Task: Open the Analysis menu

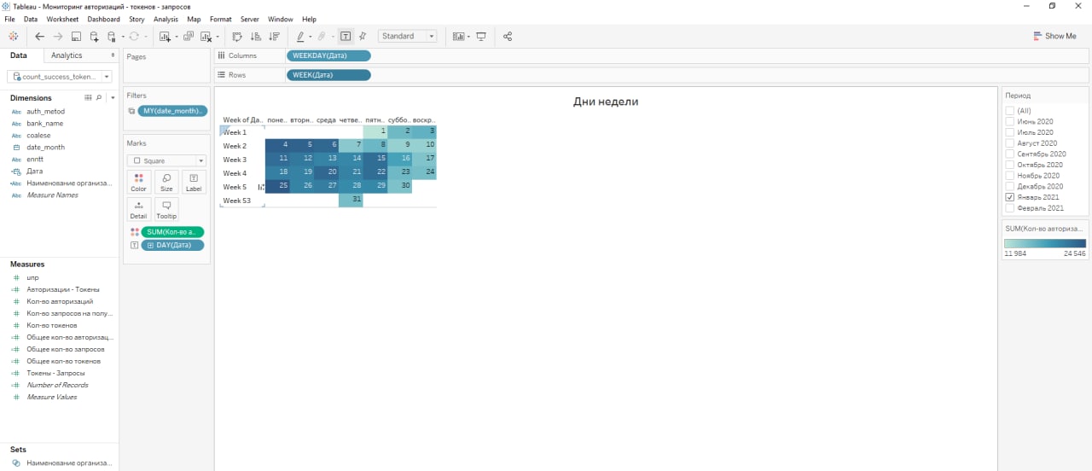Action: pos(166,19)
